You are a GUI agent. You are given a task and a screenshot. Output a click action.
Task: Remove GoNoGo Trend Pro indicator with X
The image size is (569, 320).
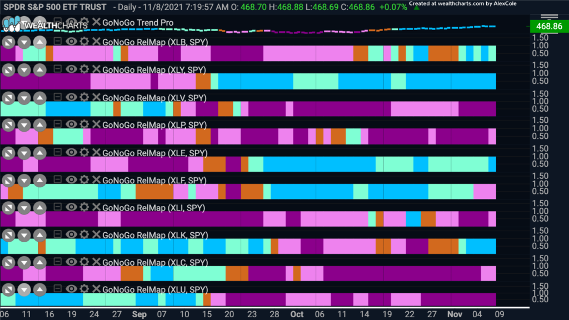pyautogui.click(x=96, y=22)
